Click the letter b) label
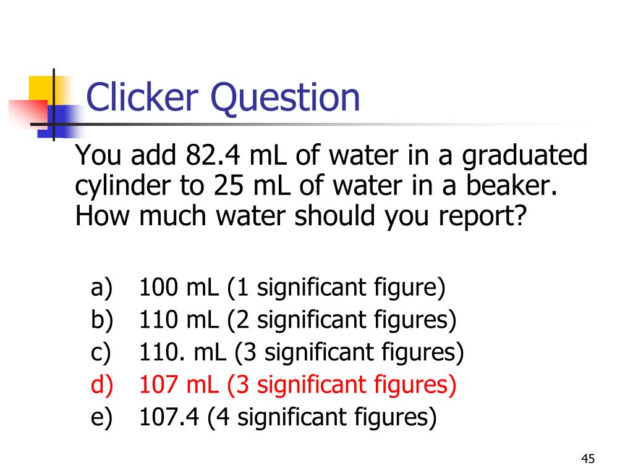This screenshot has width=633, height=474. point(102,320)
